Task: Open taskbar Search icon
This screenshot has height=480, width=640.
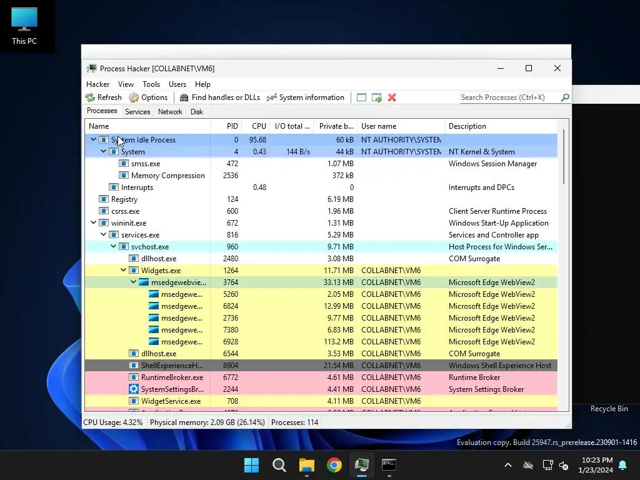Action: pyautogui.click(x=279, y=465)
